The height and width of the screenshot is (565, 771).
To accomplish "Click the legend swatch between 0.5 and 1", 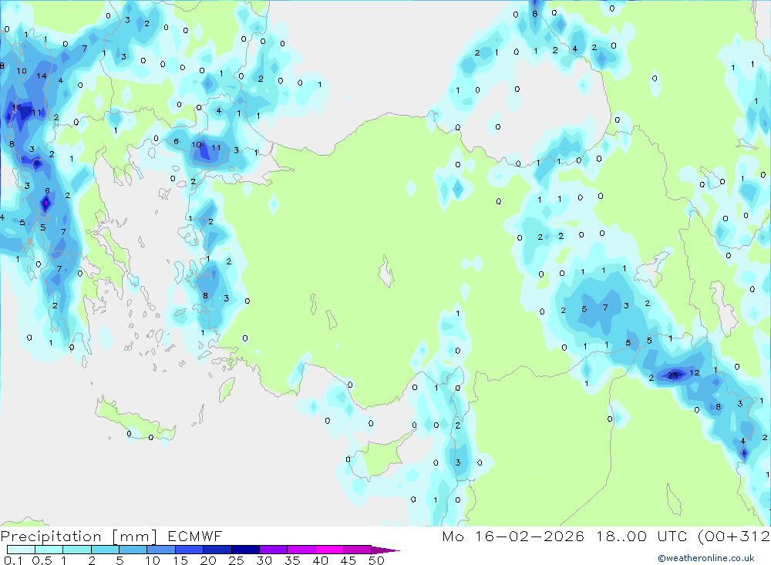I will pyautogui.click(x=49, y=550).
